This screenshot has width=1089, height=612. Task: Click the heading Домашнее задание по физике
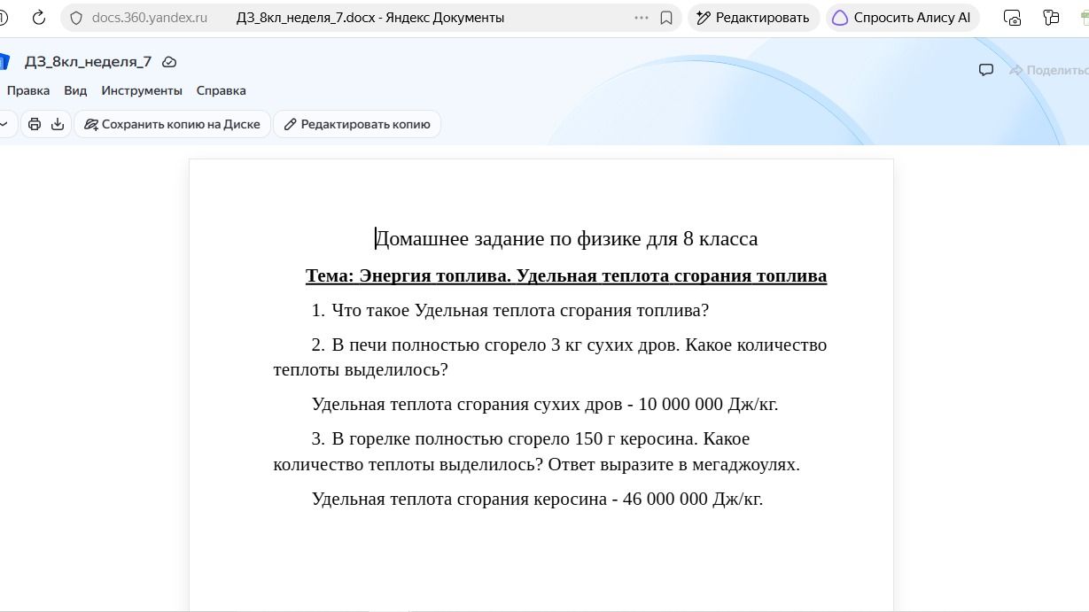coord(566,239)
